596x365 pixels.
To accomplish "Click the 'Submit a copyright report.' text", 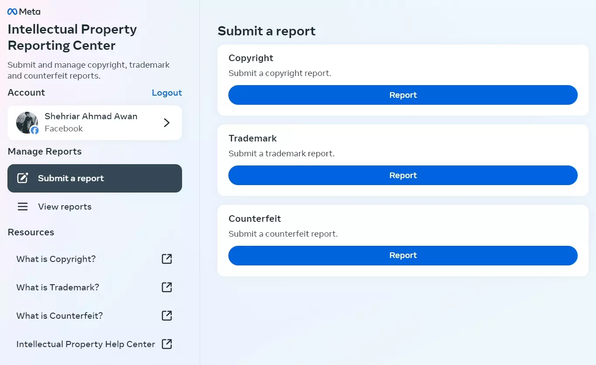I will pos(280,73).
